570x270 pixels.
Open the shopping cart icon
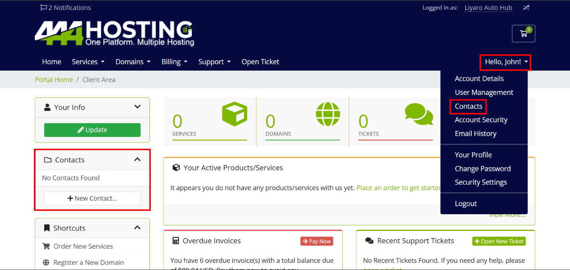(523, 34)
